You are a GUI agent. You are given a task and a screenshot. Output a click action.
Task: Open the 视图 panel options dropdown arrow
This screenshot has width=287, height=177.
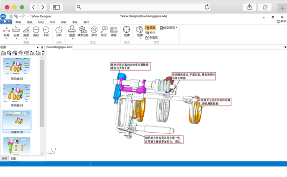click(x=38, y=47)
